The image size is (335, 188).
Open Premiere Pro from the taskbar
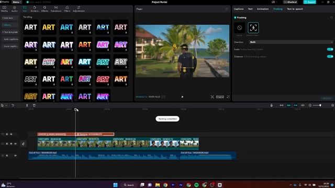click(x=173, y=185)
